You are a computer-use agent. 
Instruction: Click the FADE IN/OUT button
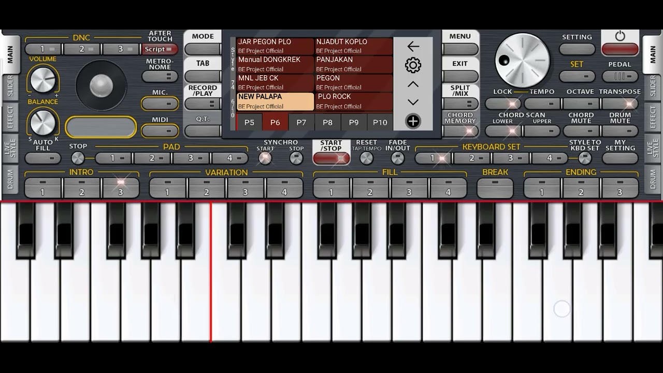(397, 158)
